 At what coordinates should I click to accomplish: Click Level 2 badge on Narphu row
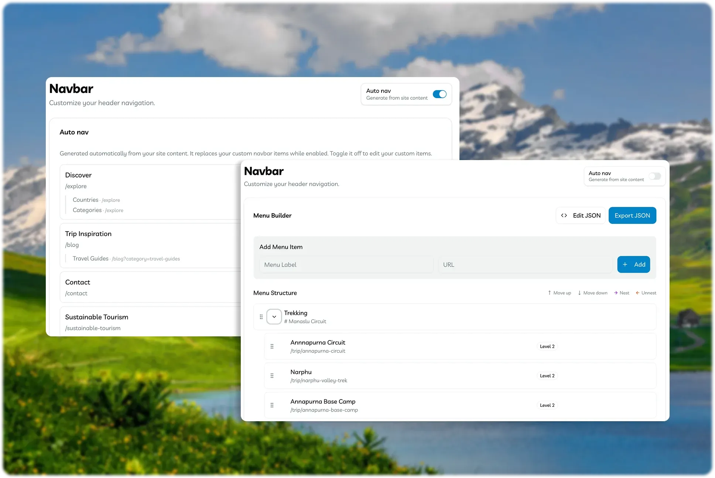(x=547, y=376)
